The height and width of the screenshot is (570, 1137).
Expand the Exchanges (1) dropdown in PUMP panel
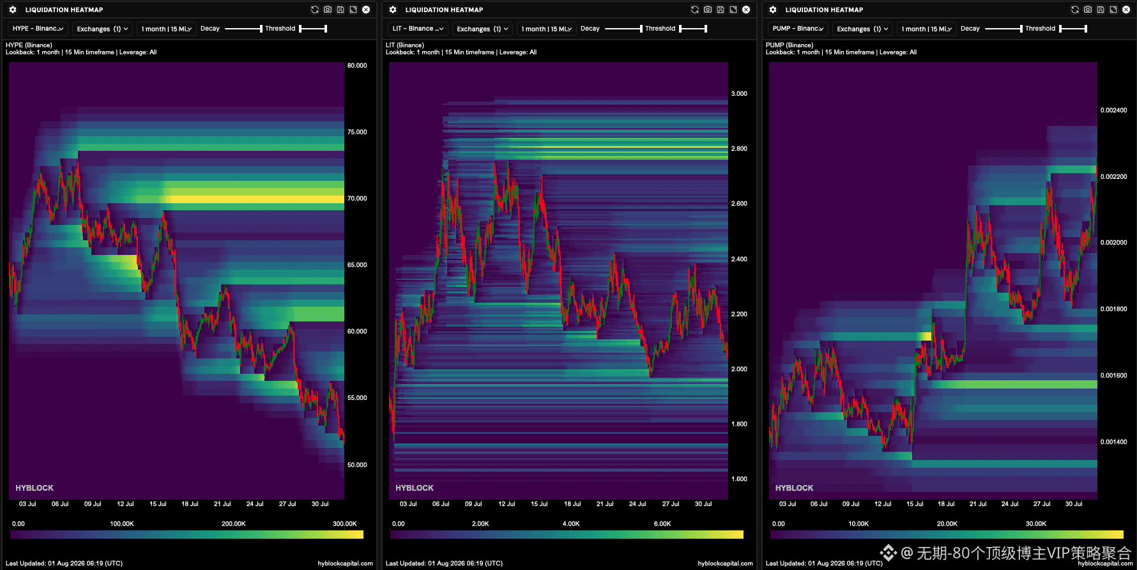pos(862,29)
